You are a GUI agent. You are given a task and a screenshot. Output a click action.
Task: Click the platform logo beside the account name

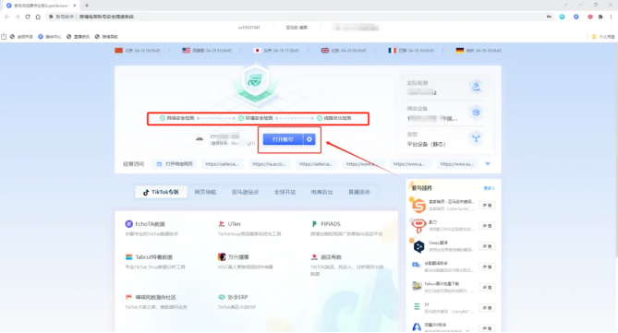[200, 139]
